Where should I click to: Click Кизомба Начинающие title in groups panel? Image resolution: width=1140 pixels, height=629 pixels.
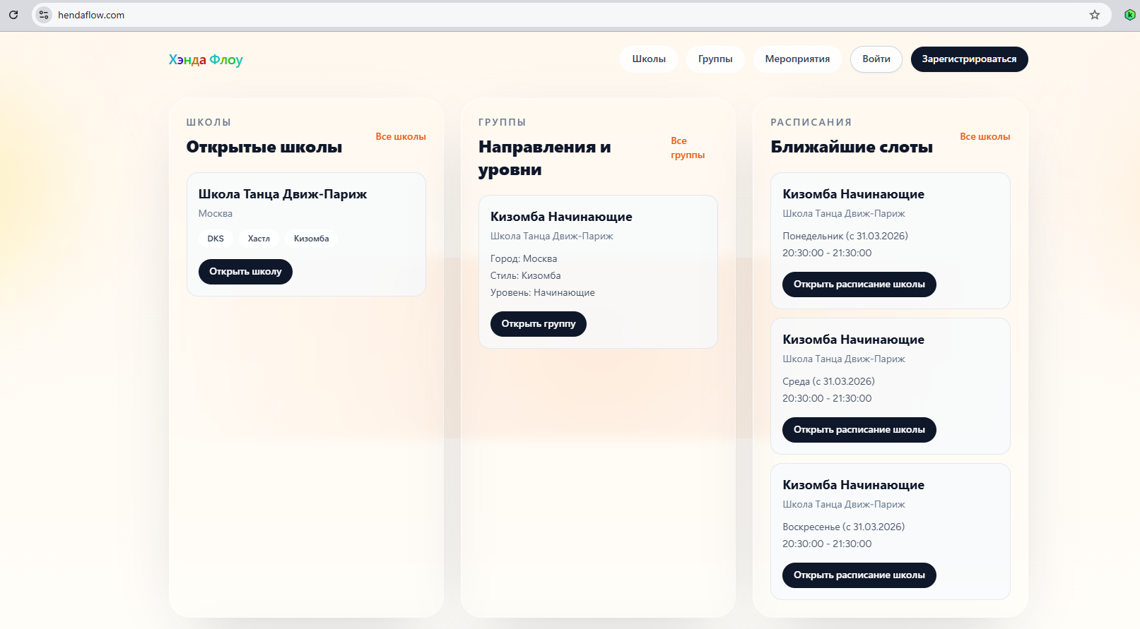[561, 217]
